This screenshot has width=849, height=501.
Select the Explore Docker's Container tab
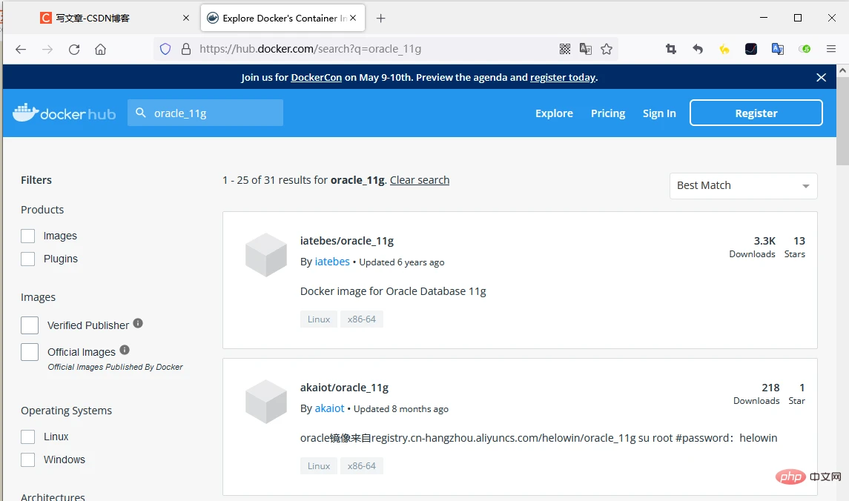(x=283, y=18)
